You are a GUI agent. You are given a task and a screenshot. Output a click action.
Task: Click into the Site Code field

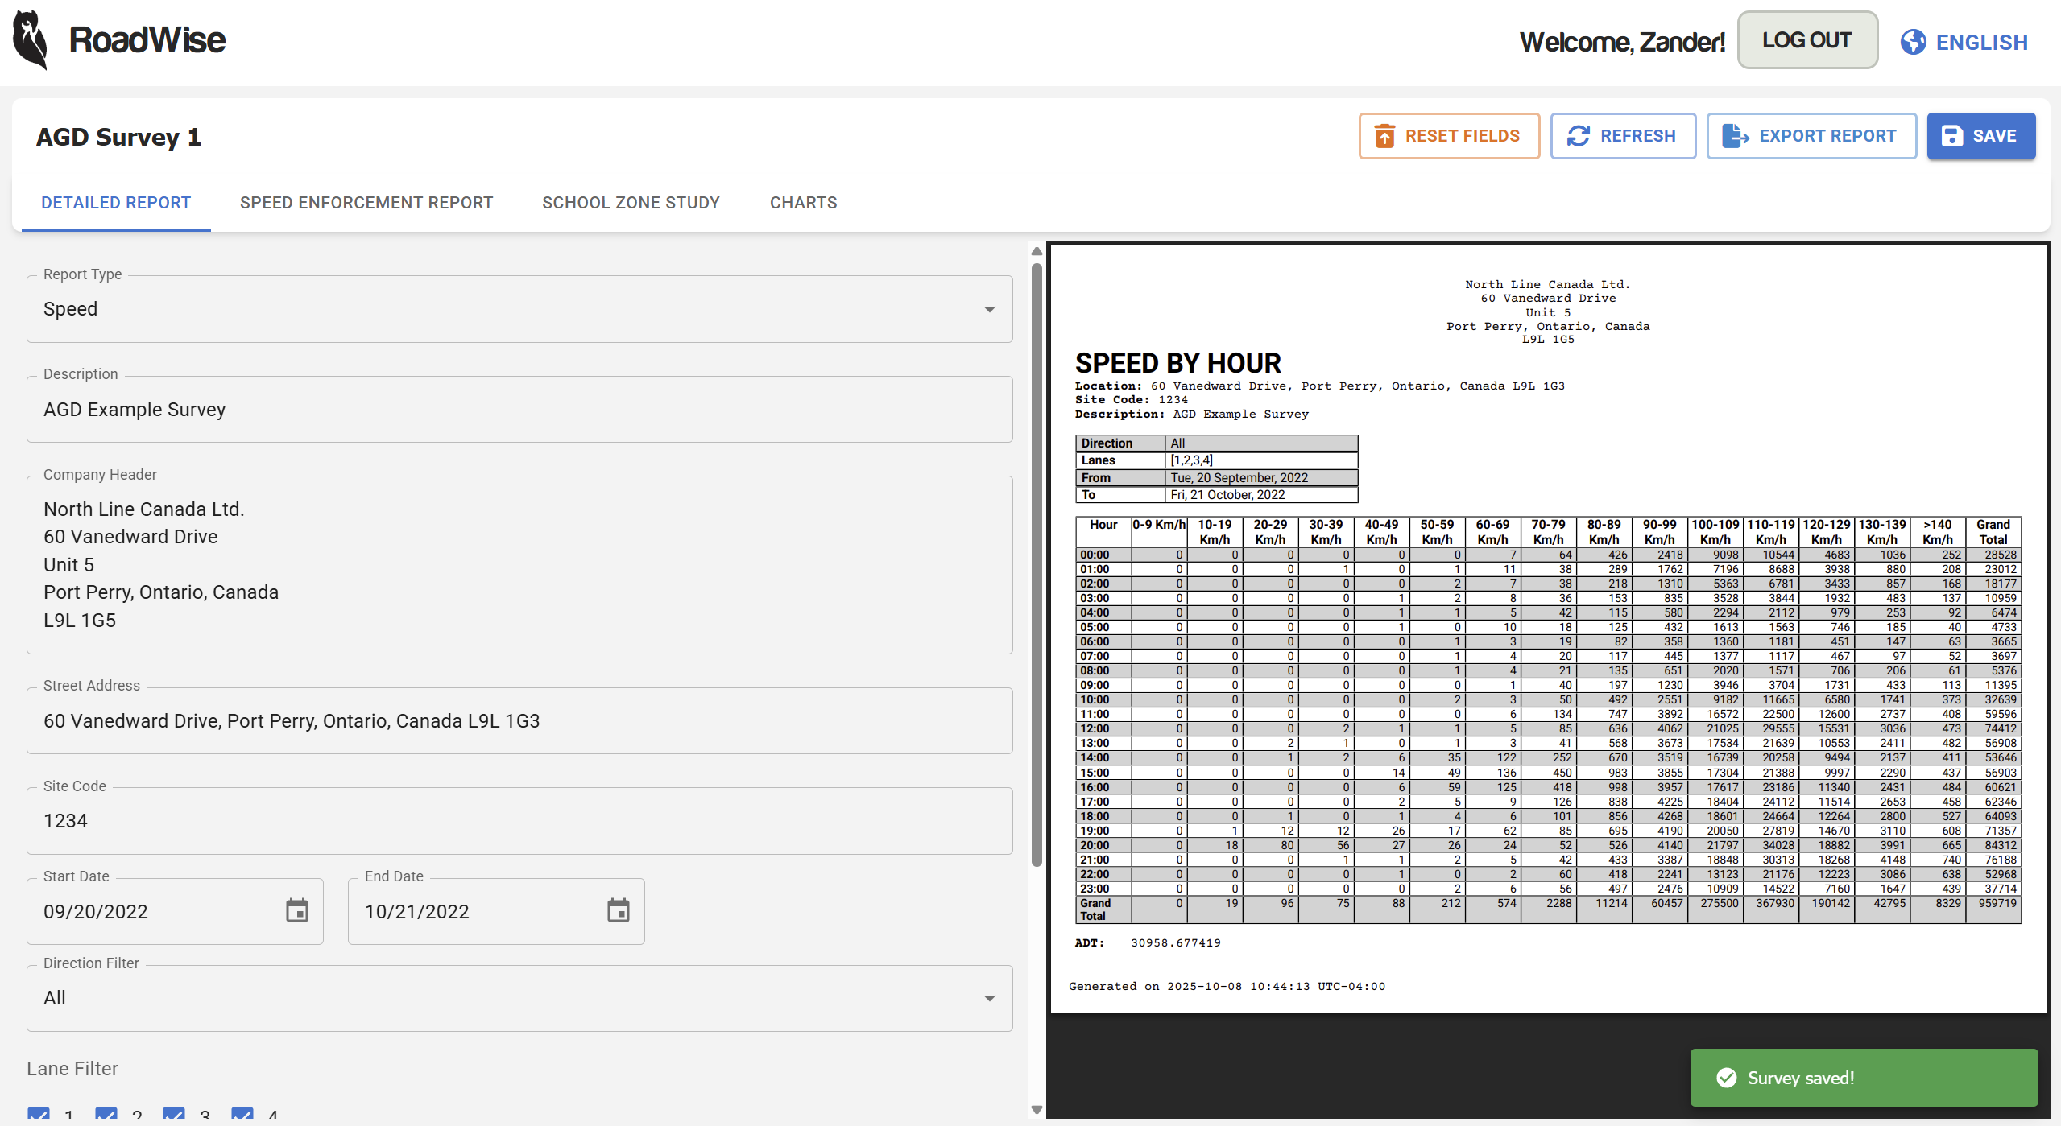(519, 821)
